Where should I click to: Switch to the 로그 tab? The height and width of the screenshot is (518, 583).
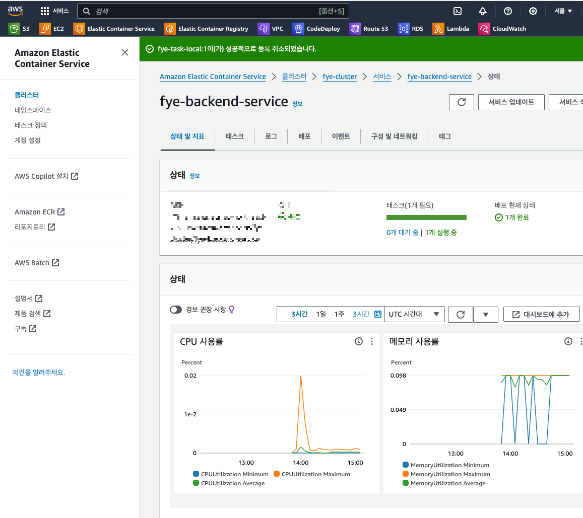[271, 136]
